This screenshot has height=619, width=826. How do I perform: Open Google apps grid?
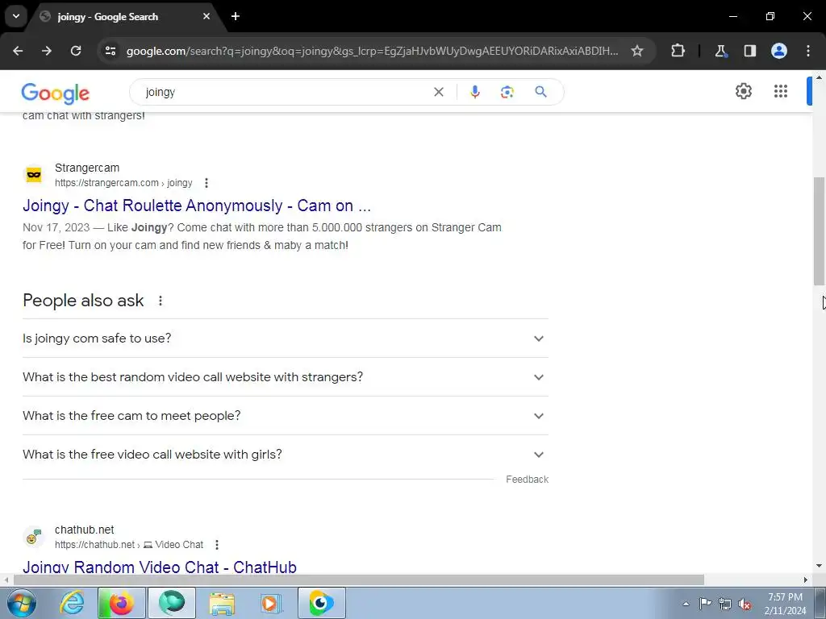pos(781,91)
